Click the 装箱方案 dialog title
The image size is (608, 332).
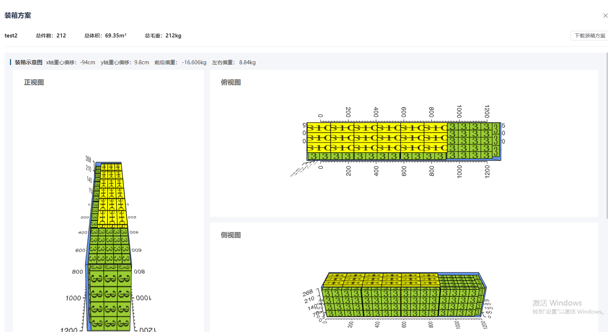pyautogui.click(x=18, y=15)
